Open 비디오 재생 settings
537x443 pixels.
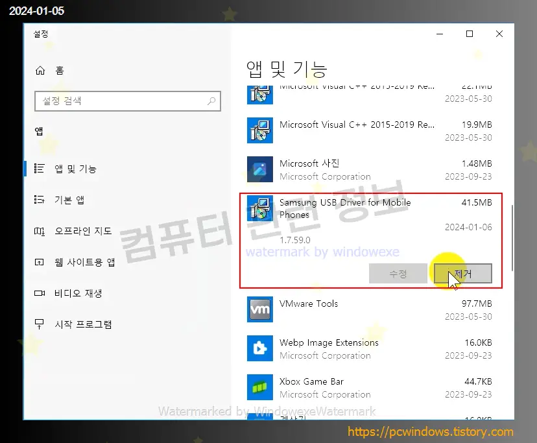(78, 293)
